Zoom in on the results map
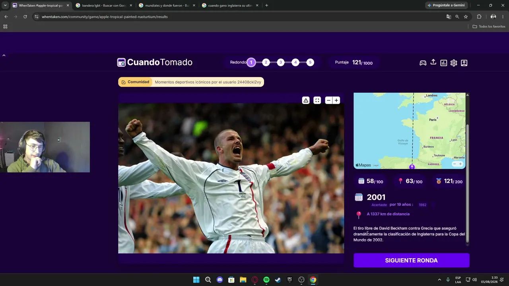 click(460, 164)
